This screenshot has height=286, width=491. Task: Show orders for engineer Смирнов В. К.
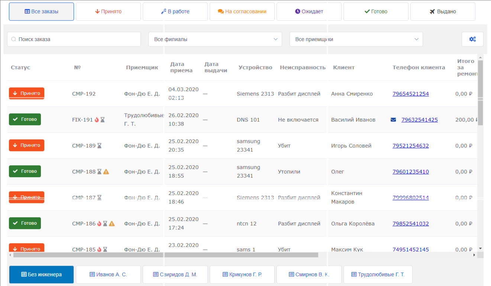pyautogui.click(x=309, y=275)
